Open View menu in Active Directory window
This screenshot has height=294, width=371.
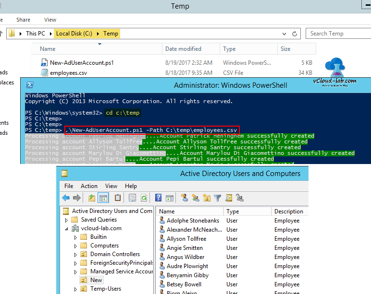[111, 186]
